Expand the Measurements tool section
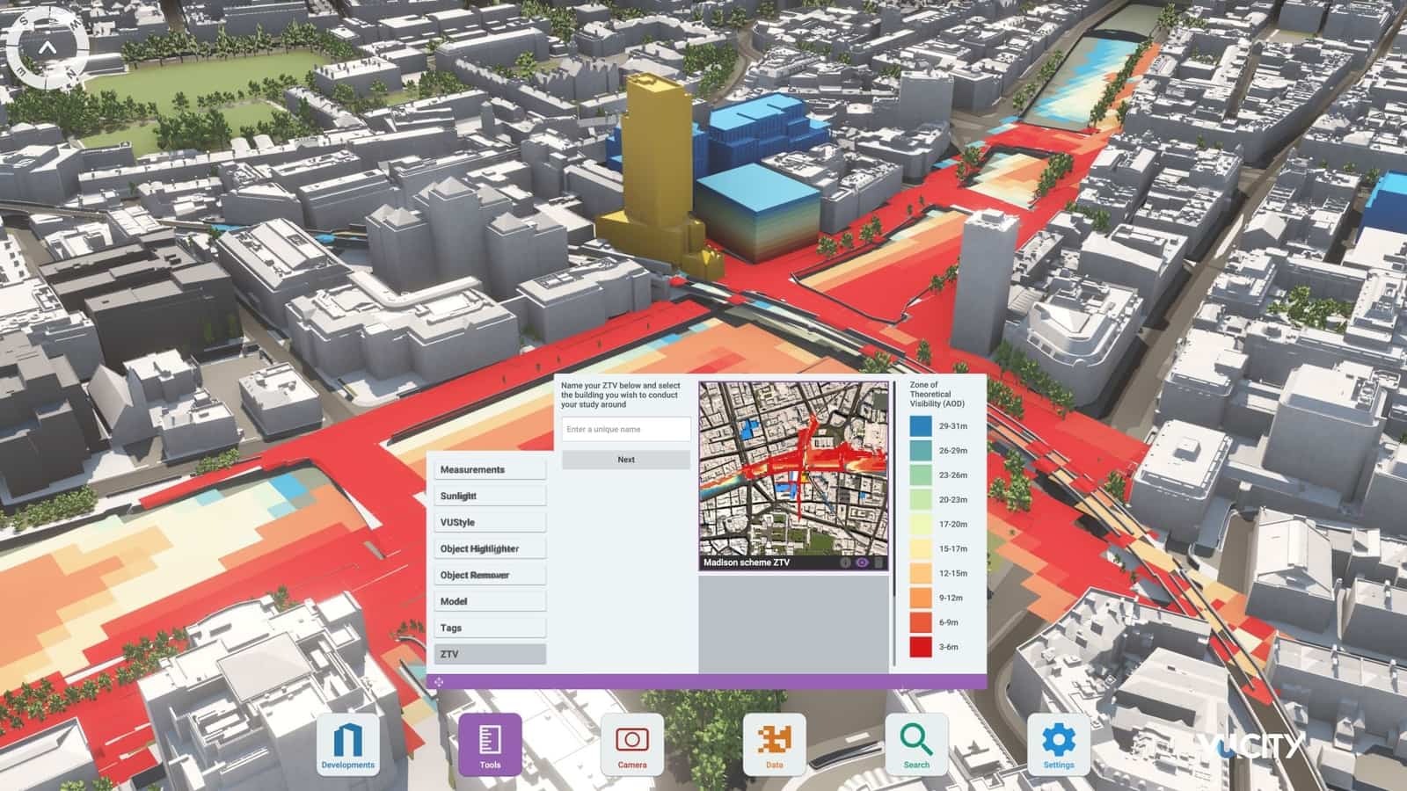The width and height of the screenshot is (1407, 791). point(490,469)
